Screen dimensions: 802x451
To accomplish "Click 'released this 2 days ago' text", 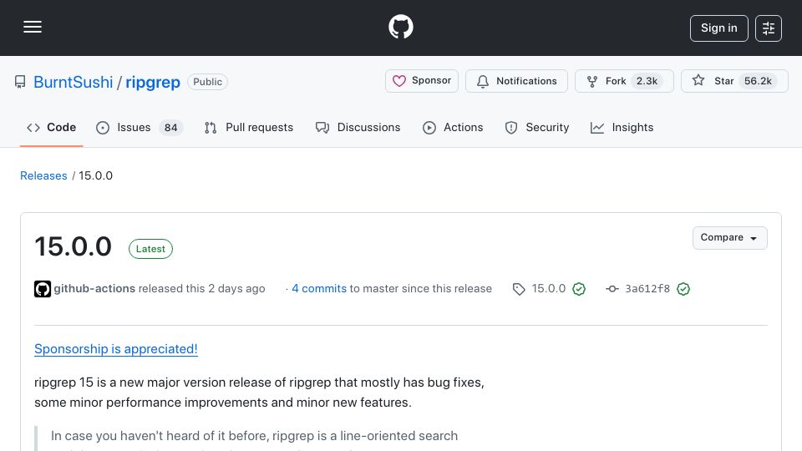I will (x=201, y=289).
